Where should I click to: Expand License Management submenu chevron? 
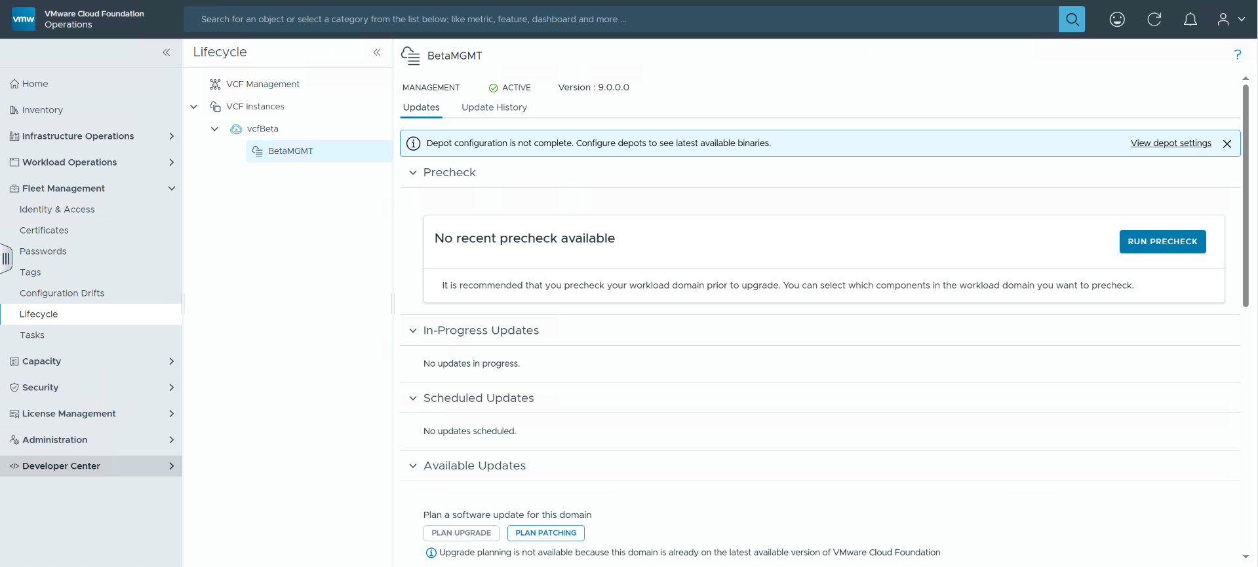[x=172, y=414]
